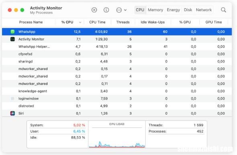
Task: Switch to the Disk tab
Action: click(188, 10)
